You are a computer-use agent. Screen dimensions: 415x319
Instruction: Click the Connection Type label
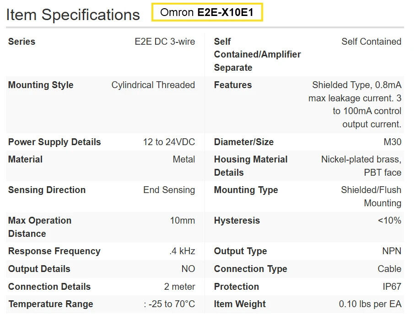point(250,269)
